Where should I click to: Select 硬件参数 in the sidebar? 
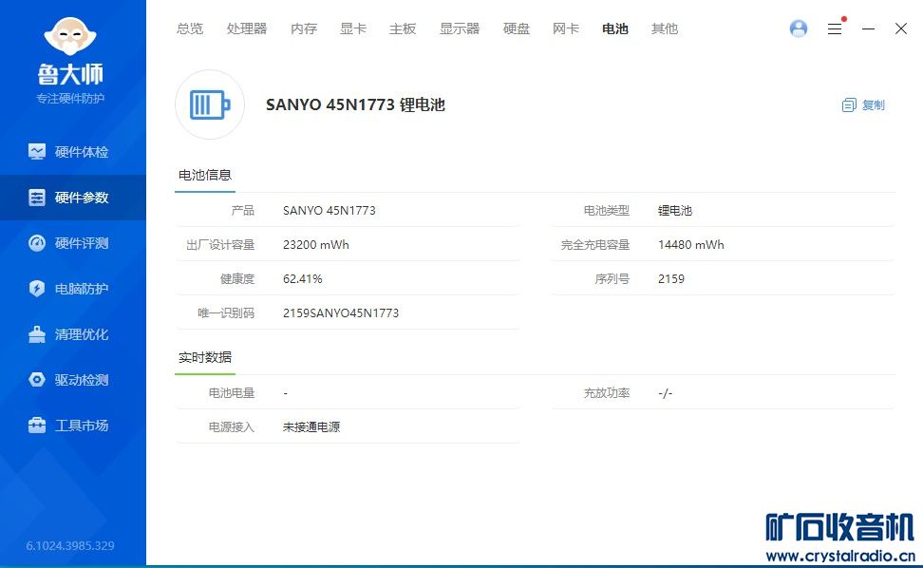(73, 198)
